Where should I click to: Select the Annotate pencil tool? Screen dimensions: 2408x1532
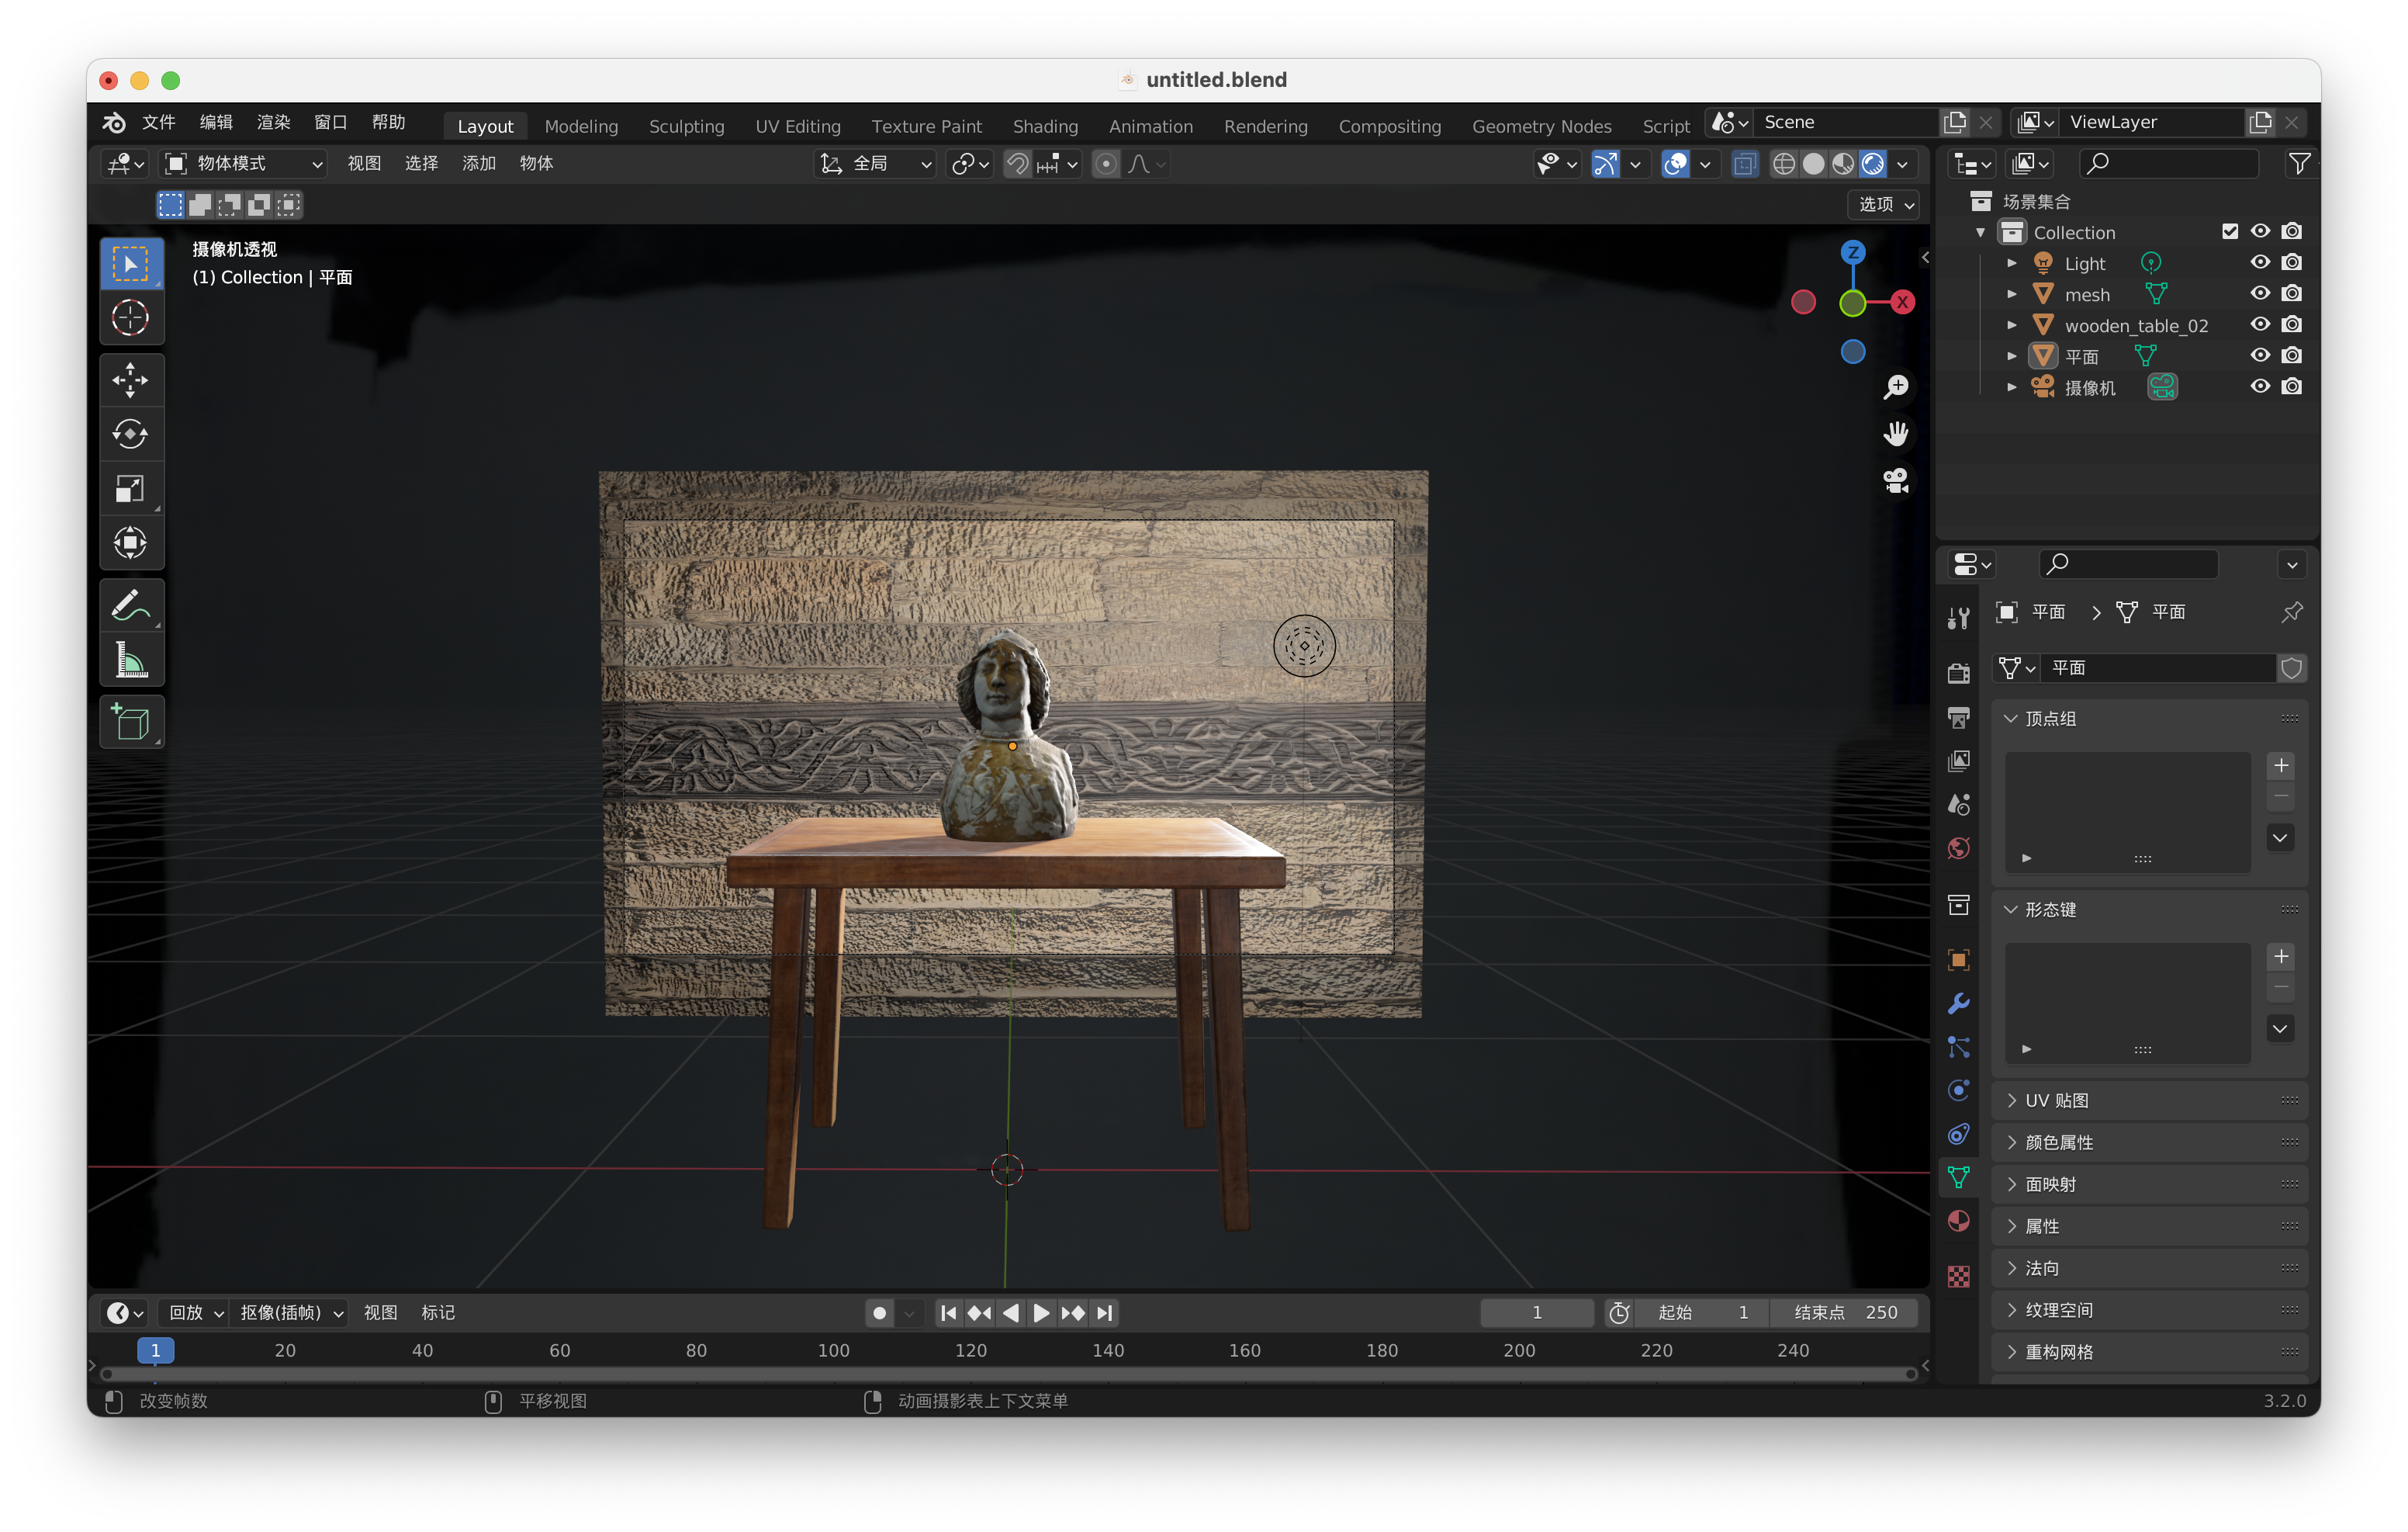coord(131,605)
